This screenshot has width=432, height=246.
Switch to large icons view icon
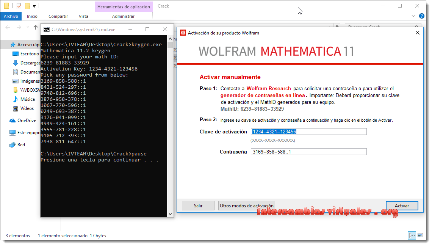pyautogui.click(x=420, y=235)
